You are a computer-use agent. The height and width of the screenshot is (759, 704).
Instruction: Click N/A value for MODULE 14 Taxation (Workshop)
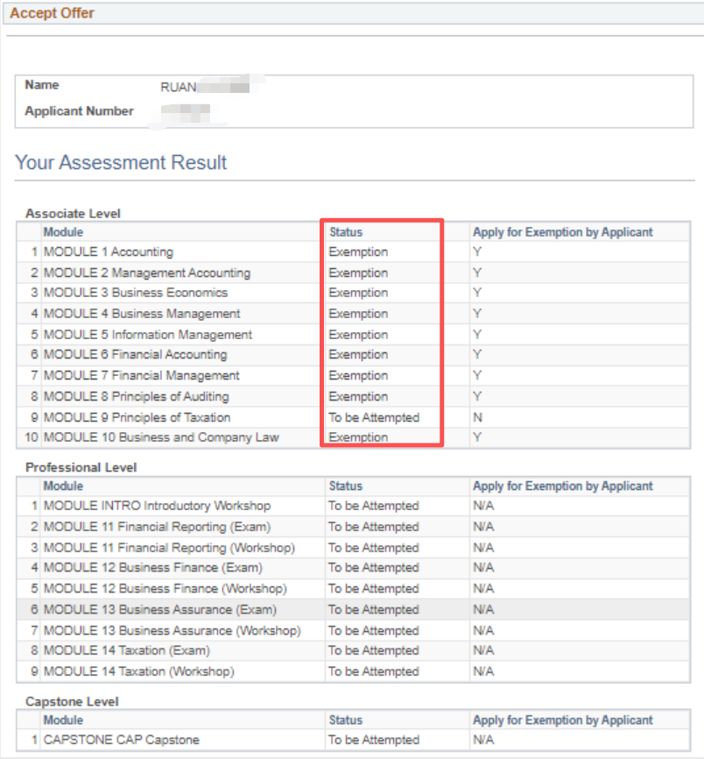click(x=483, y=671)
